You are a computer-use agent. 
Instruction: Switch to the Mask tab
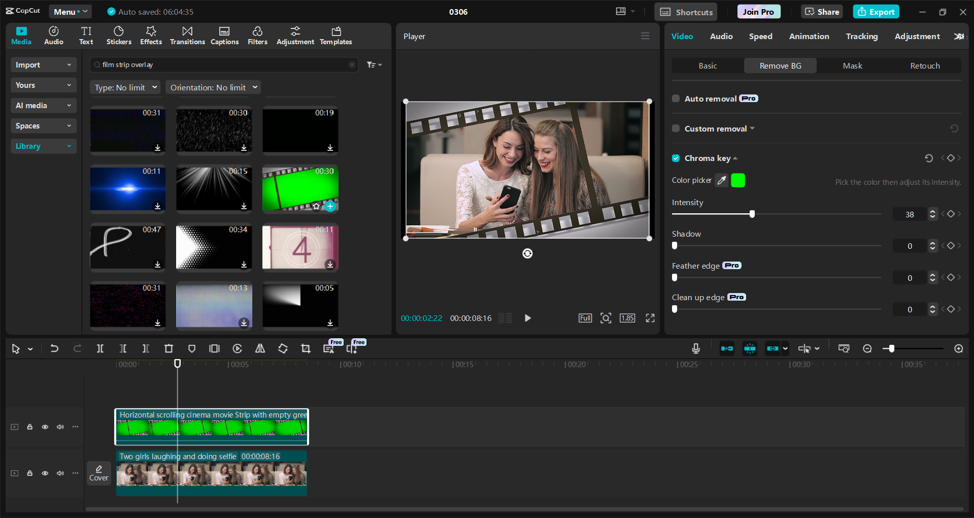coord(852,66)
